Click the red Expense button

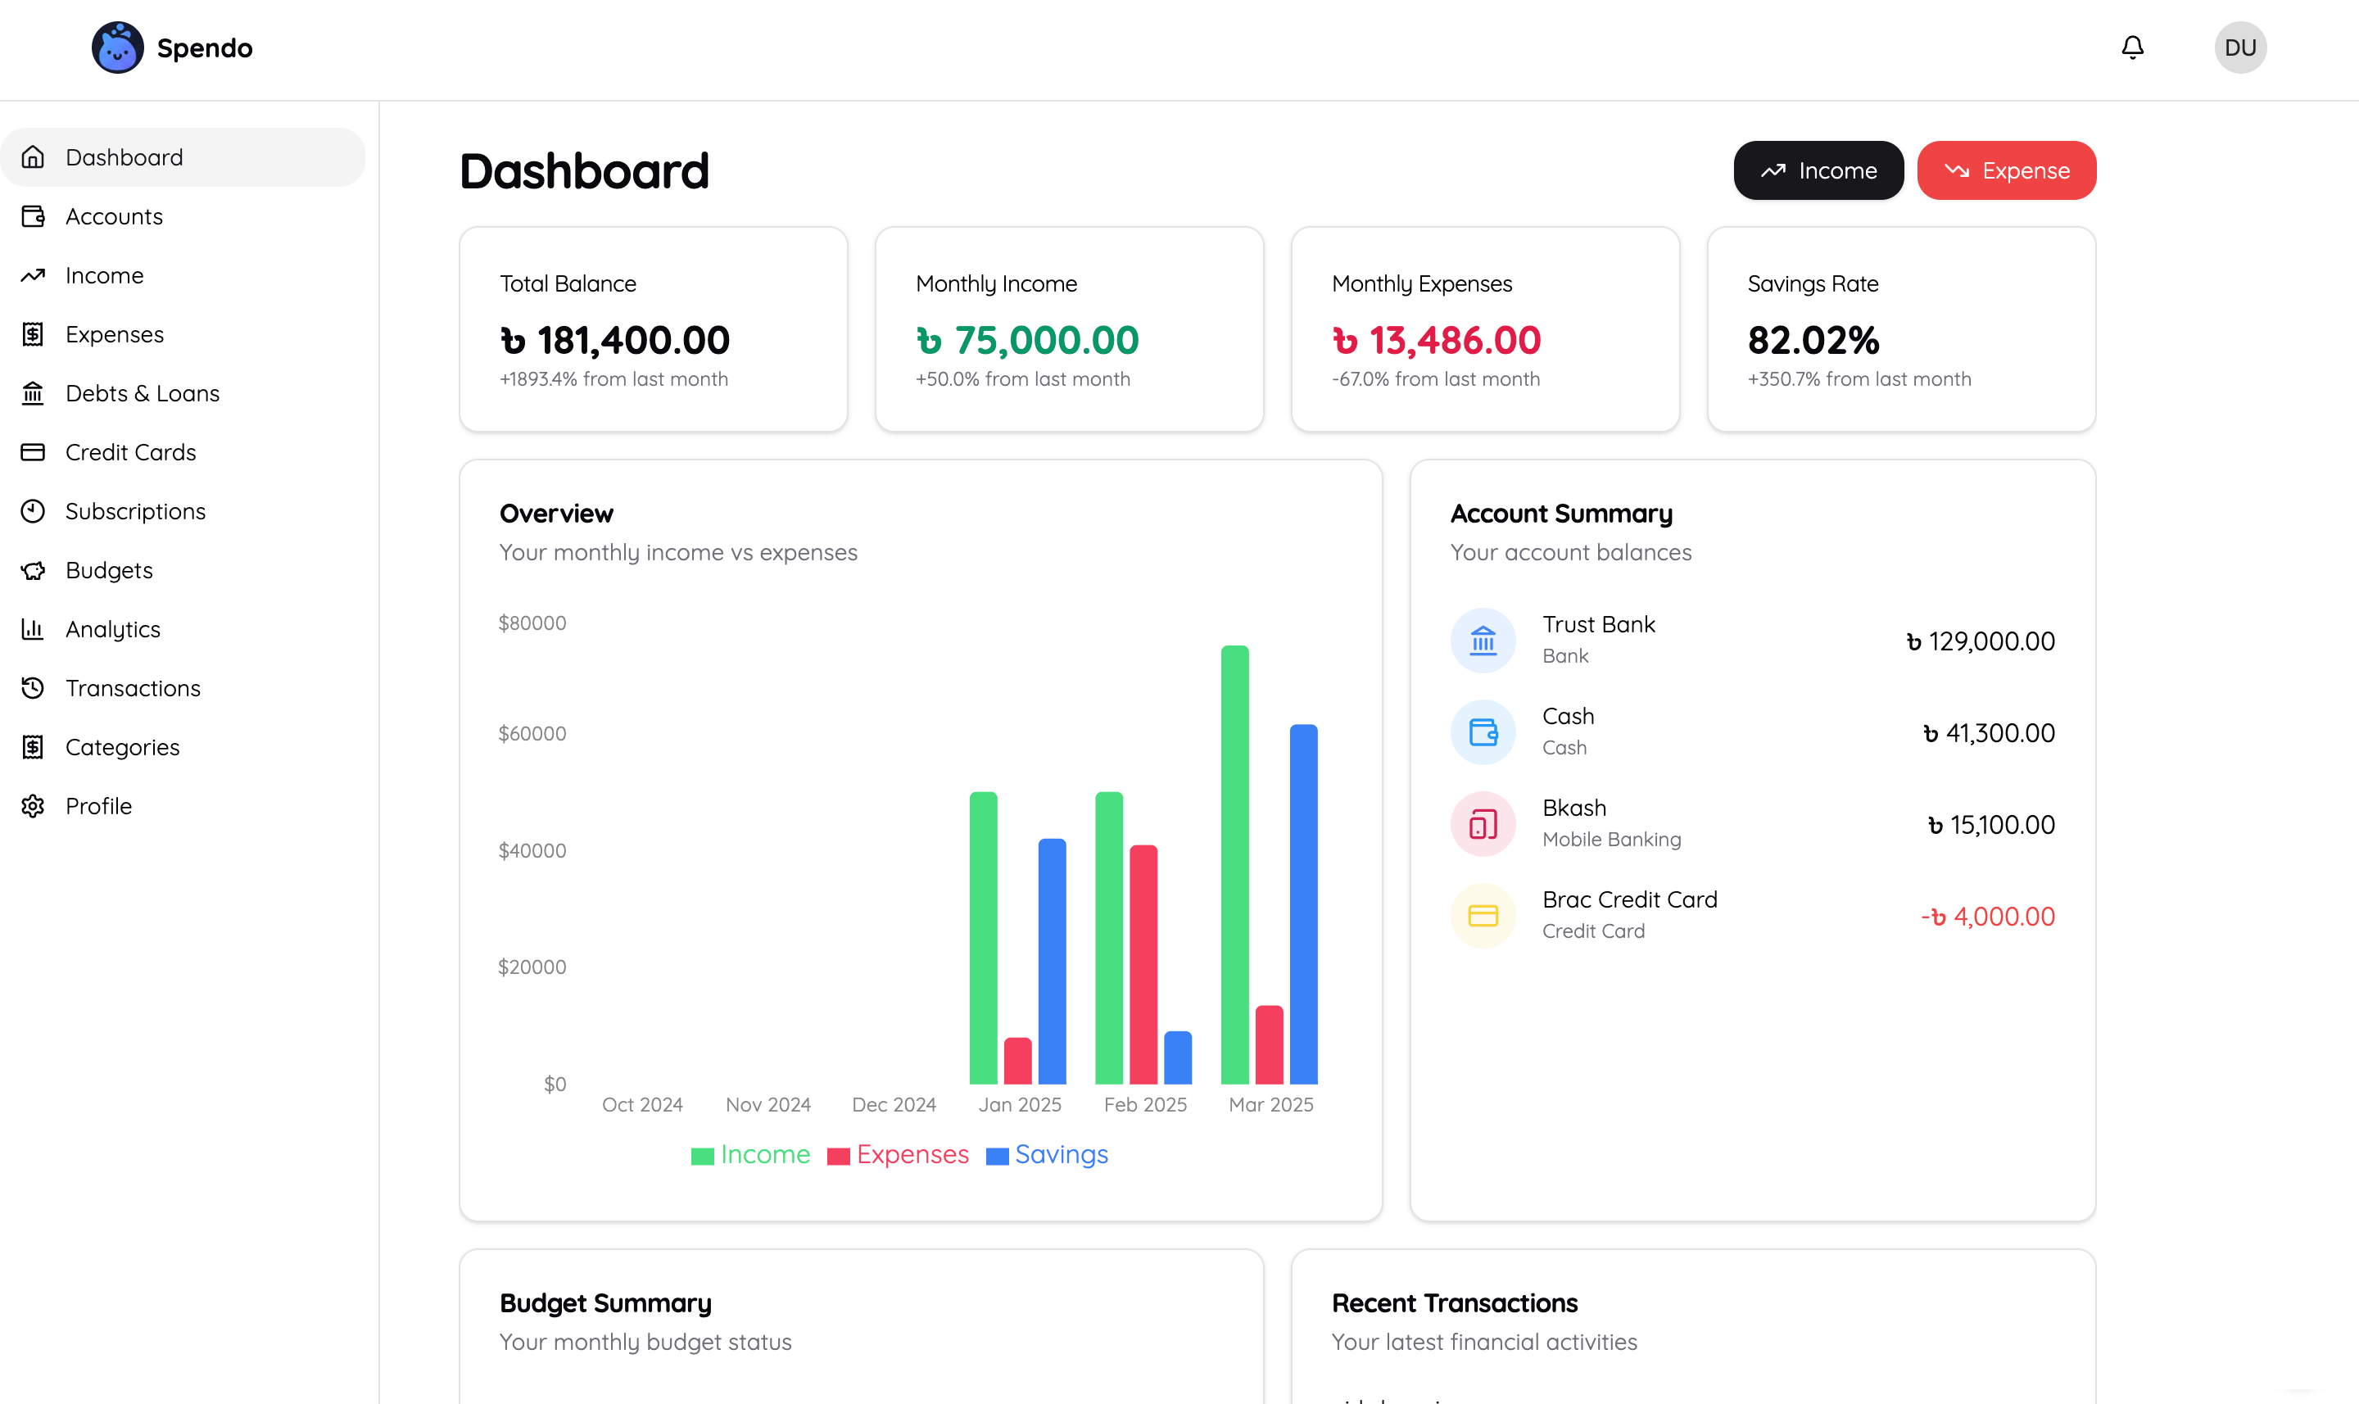[2006, 170]
